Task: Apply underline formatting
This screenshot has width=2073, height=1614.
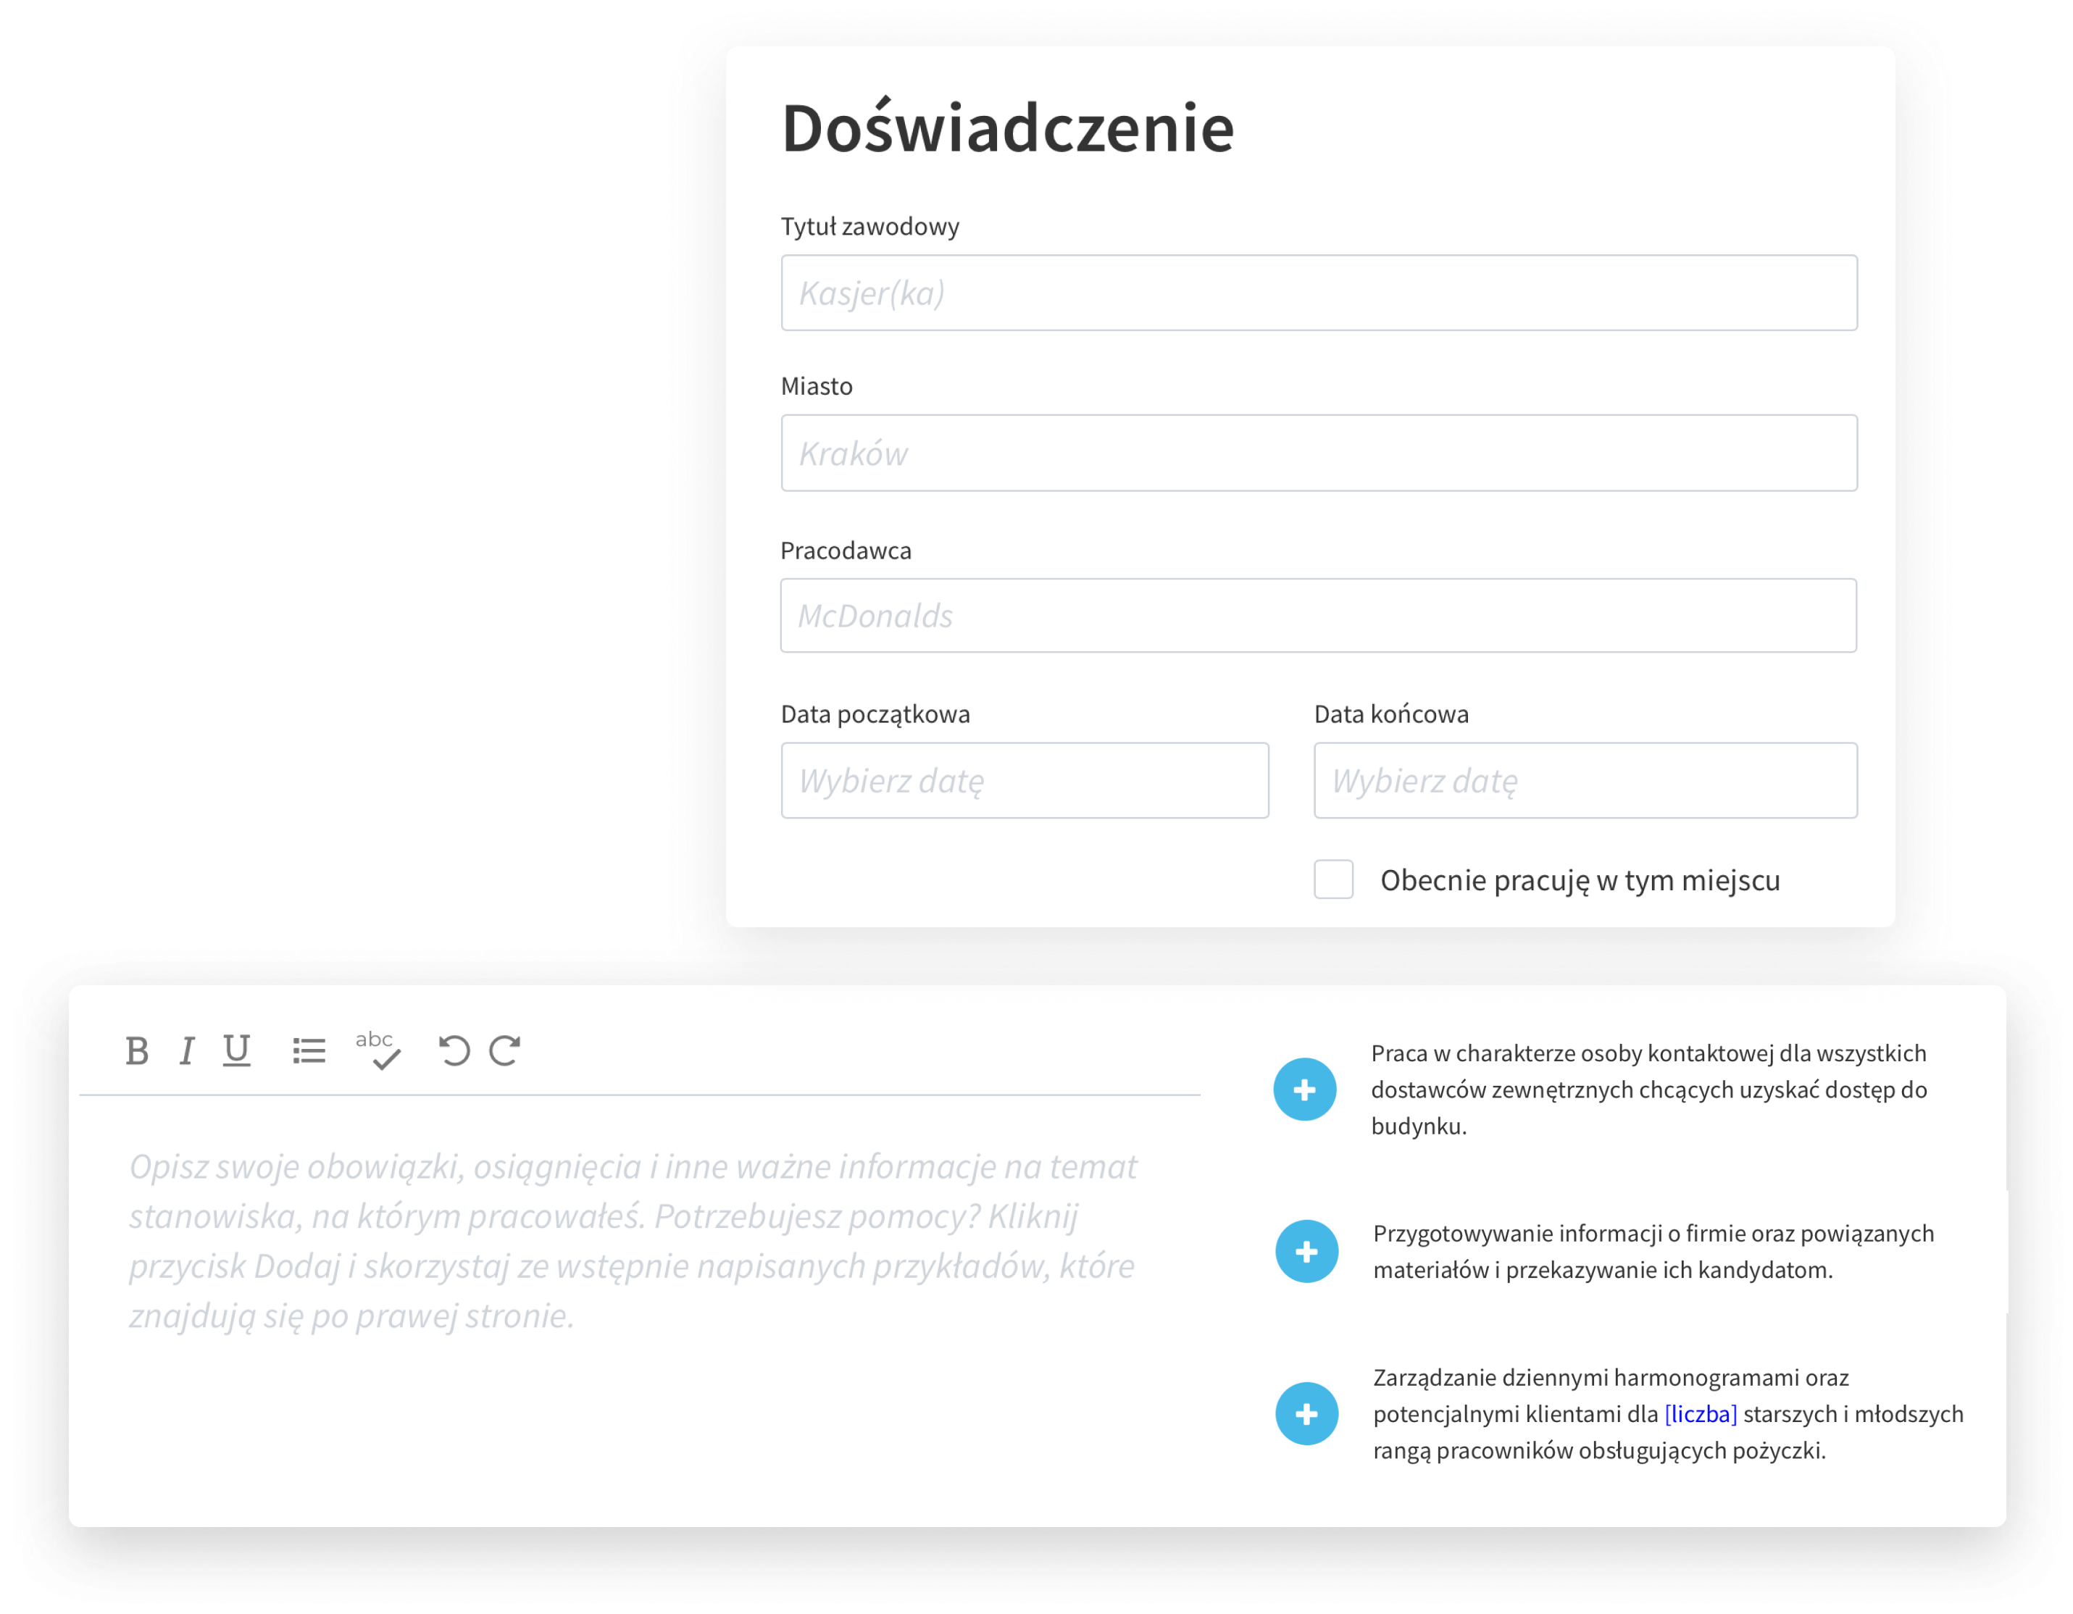Action: click(x=236, y=1050)
